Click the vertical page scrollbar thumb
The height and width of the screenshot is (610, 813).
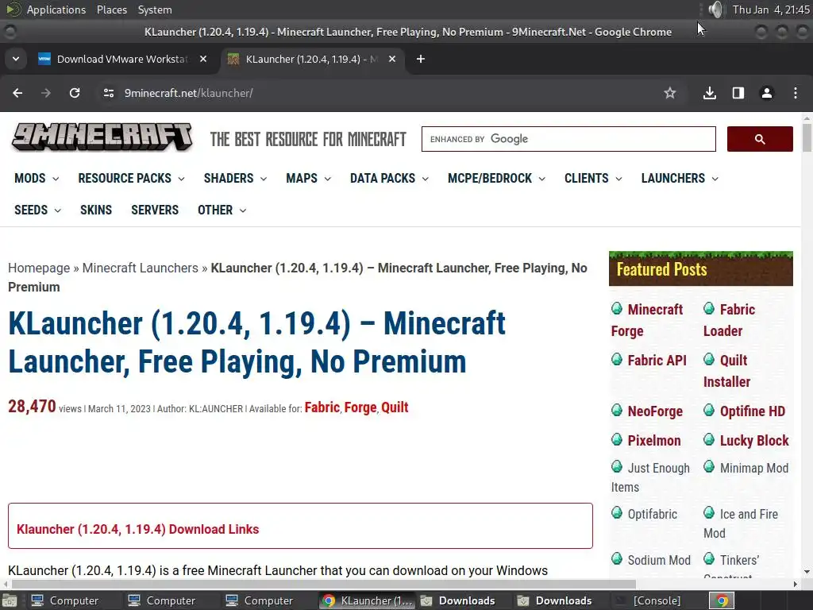click(807, 137)
